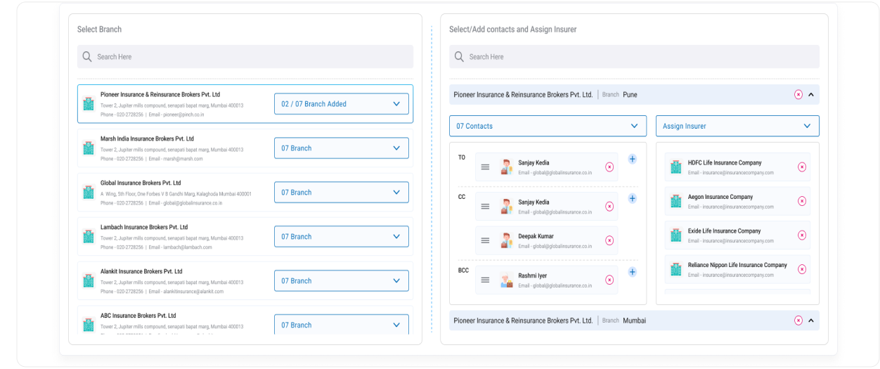Grab the drag handle for Sanjay Kedia in CC
This screenshot has height=369, width=880.
(x=485, y=206)
